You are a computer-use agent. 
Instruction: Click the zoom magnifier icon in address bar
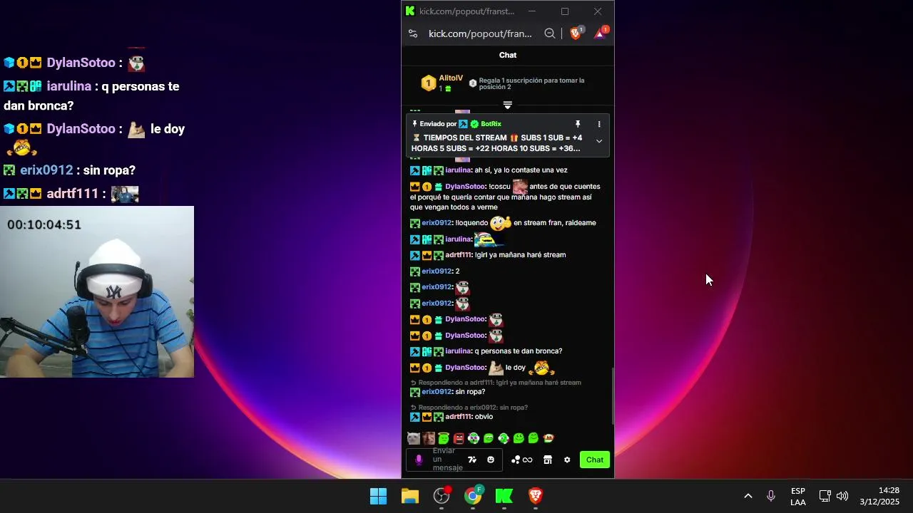(x=550, y=33)
